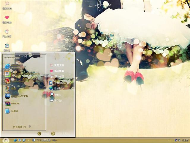190x143 pixels.
Task: Open the Recycle Bin desktop icon
Action: [x=7, y=47]
